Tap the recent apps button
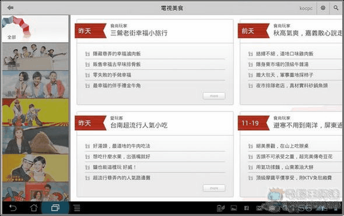Screen dimensions: 344x216 point(55,208)
